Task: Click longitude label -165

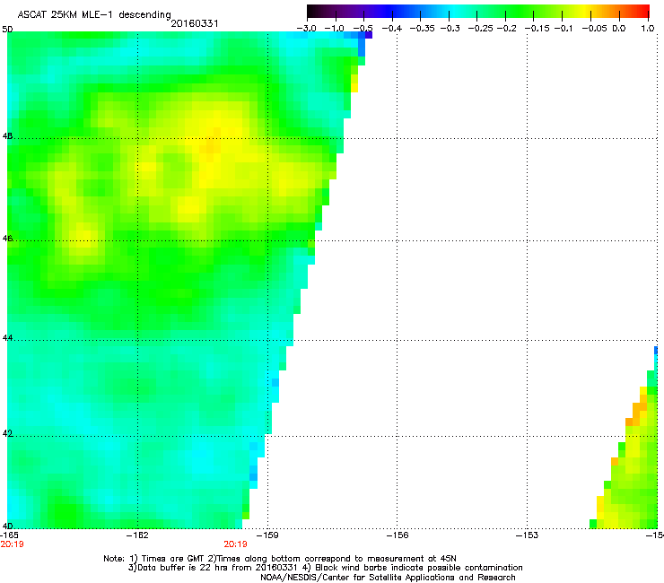Action: (9, 535)
